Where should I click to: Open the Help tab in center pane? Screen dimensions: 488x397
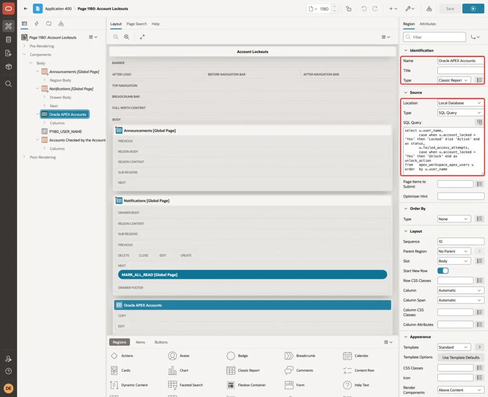pos(155,24)
